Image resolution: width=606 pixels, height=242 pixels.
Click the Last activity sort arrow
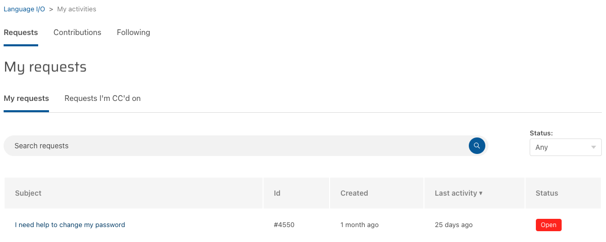click(481, 194)
